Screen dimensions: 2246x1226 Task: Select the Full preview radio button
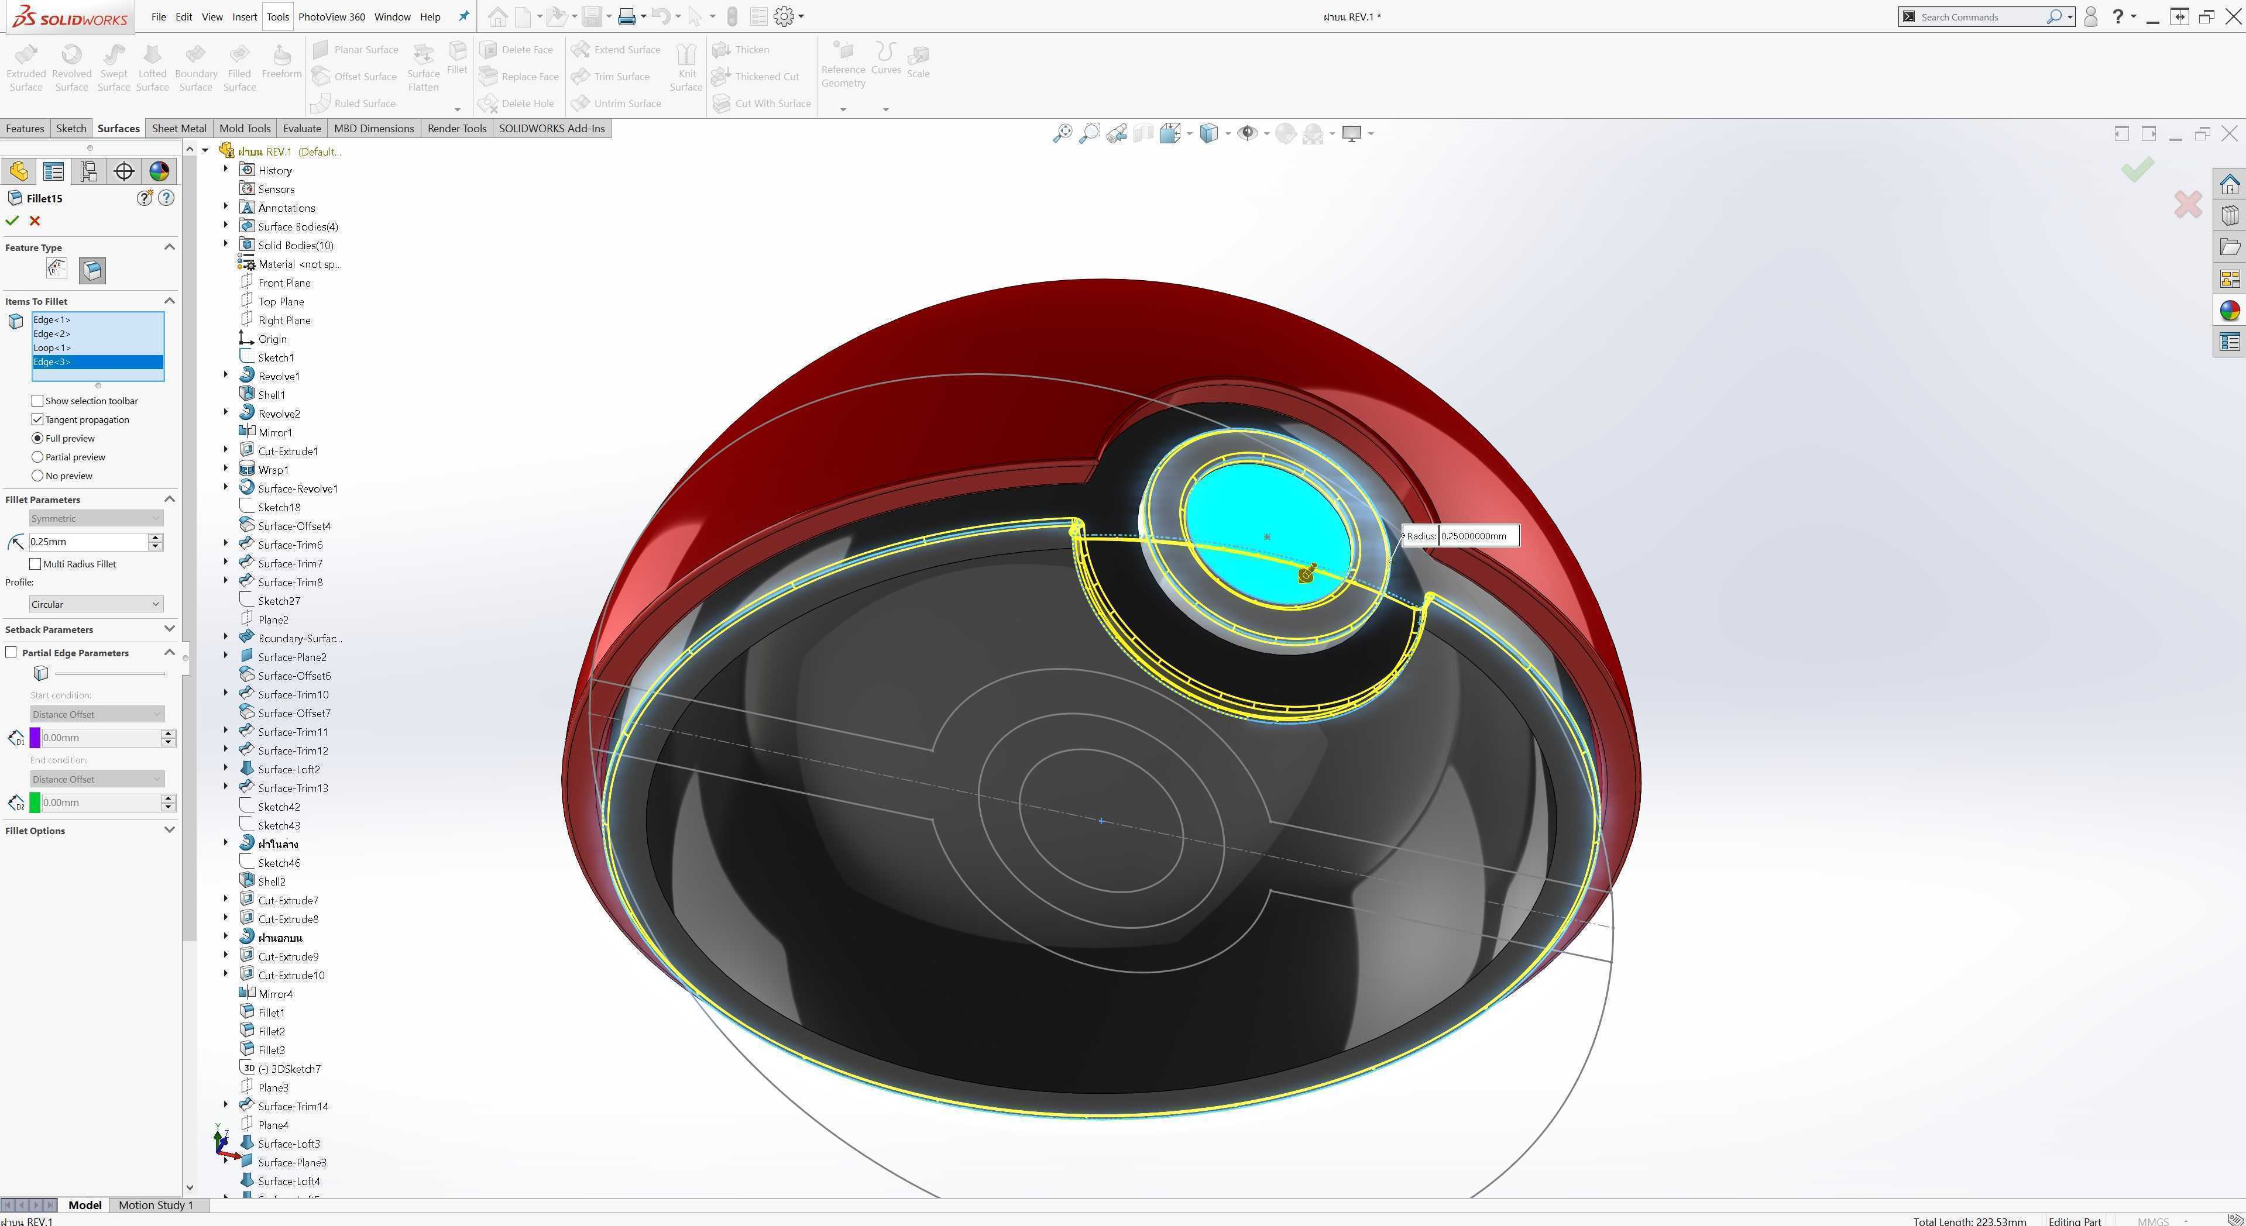coord(37,438)
